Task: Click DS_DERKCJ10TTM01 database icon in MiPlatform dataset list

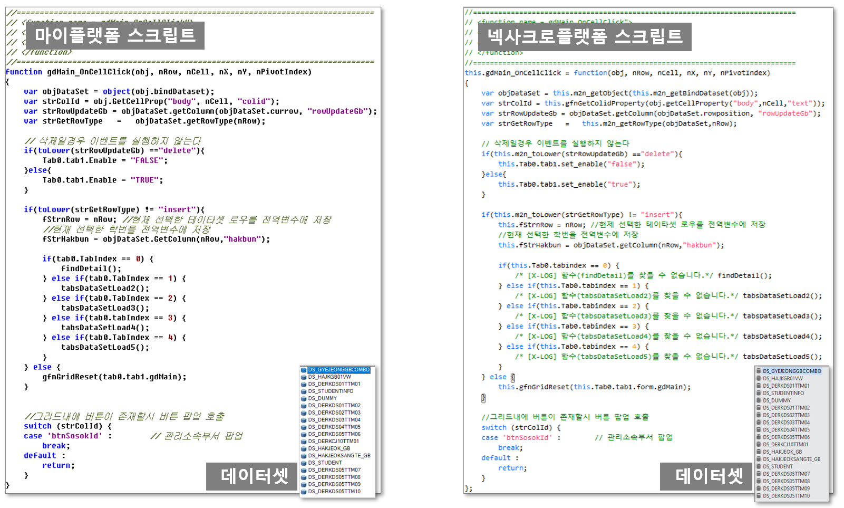Action: [304, 441]
